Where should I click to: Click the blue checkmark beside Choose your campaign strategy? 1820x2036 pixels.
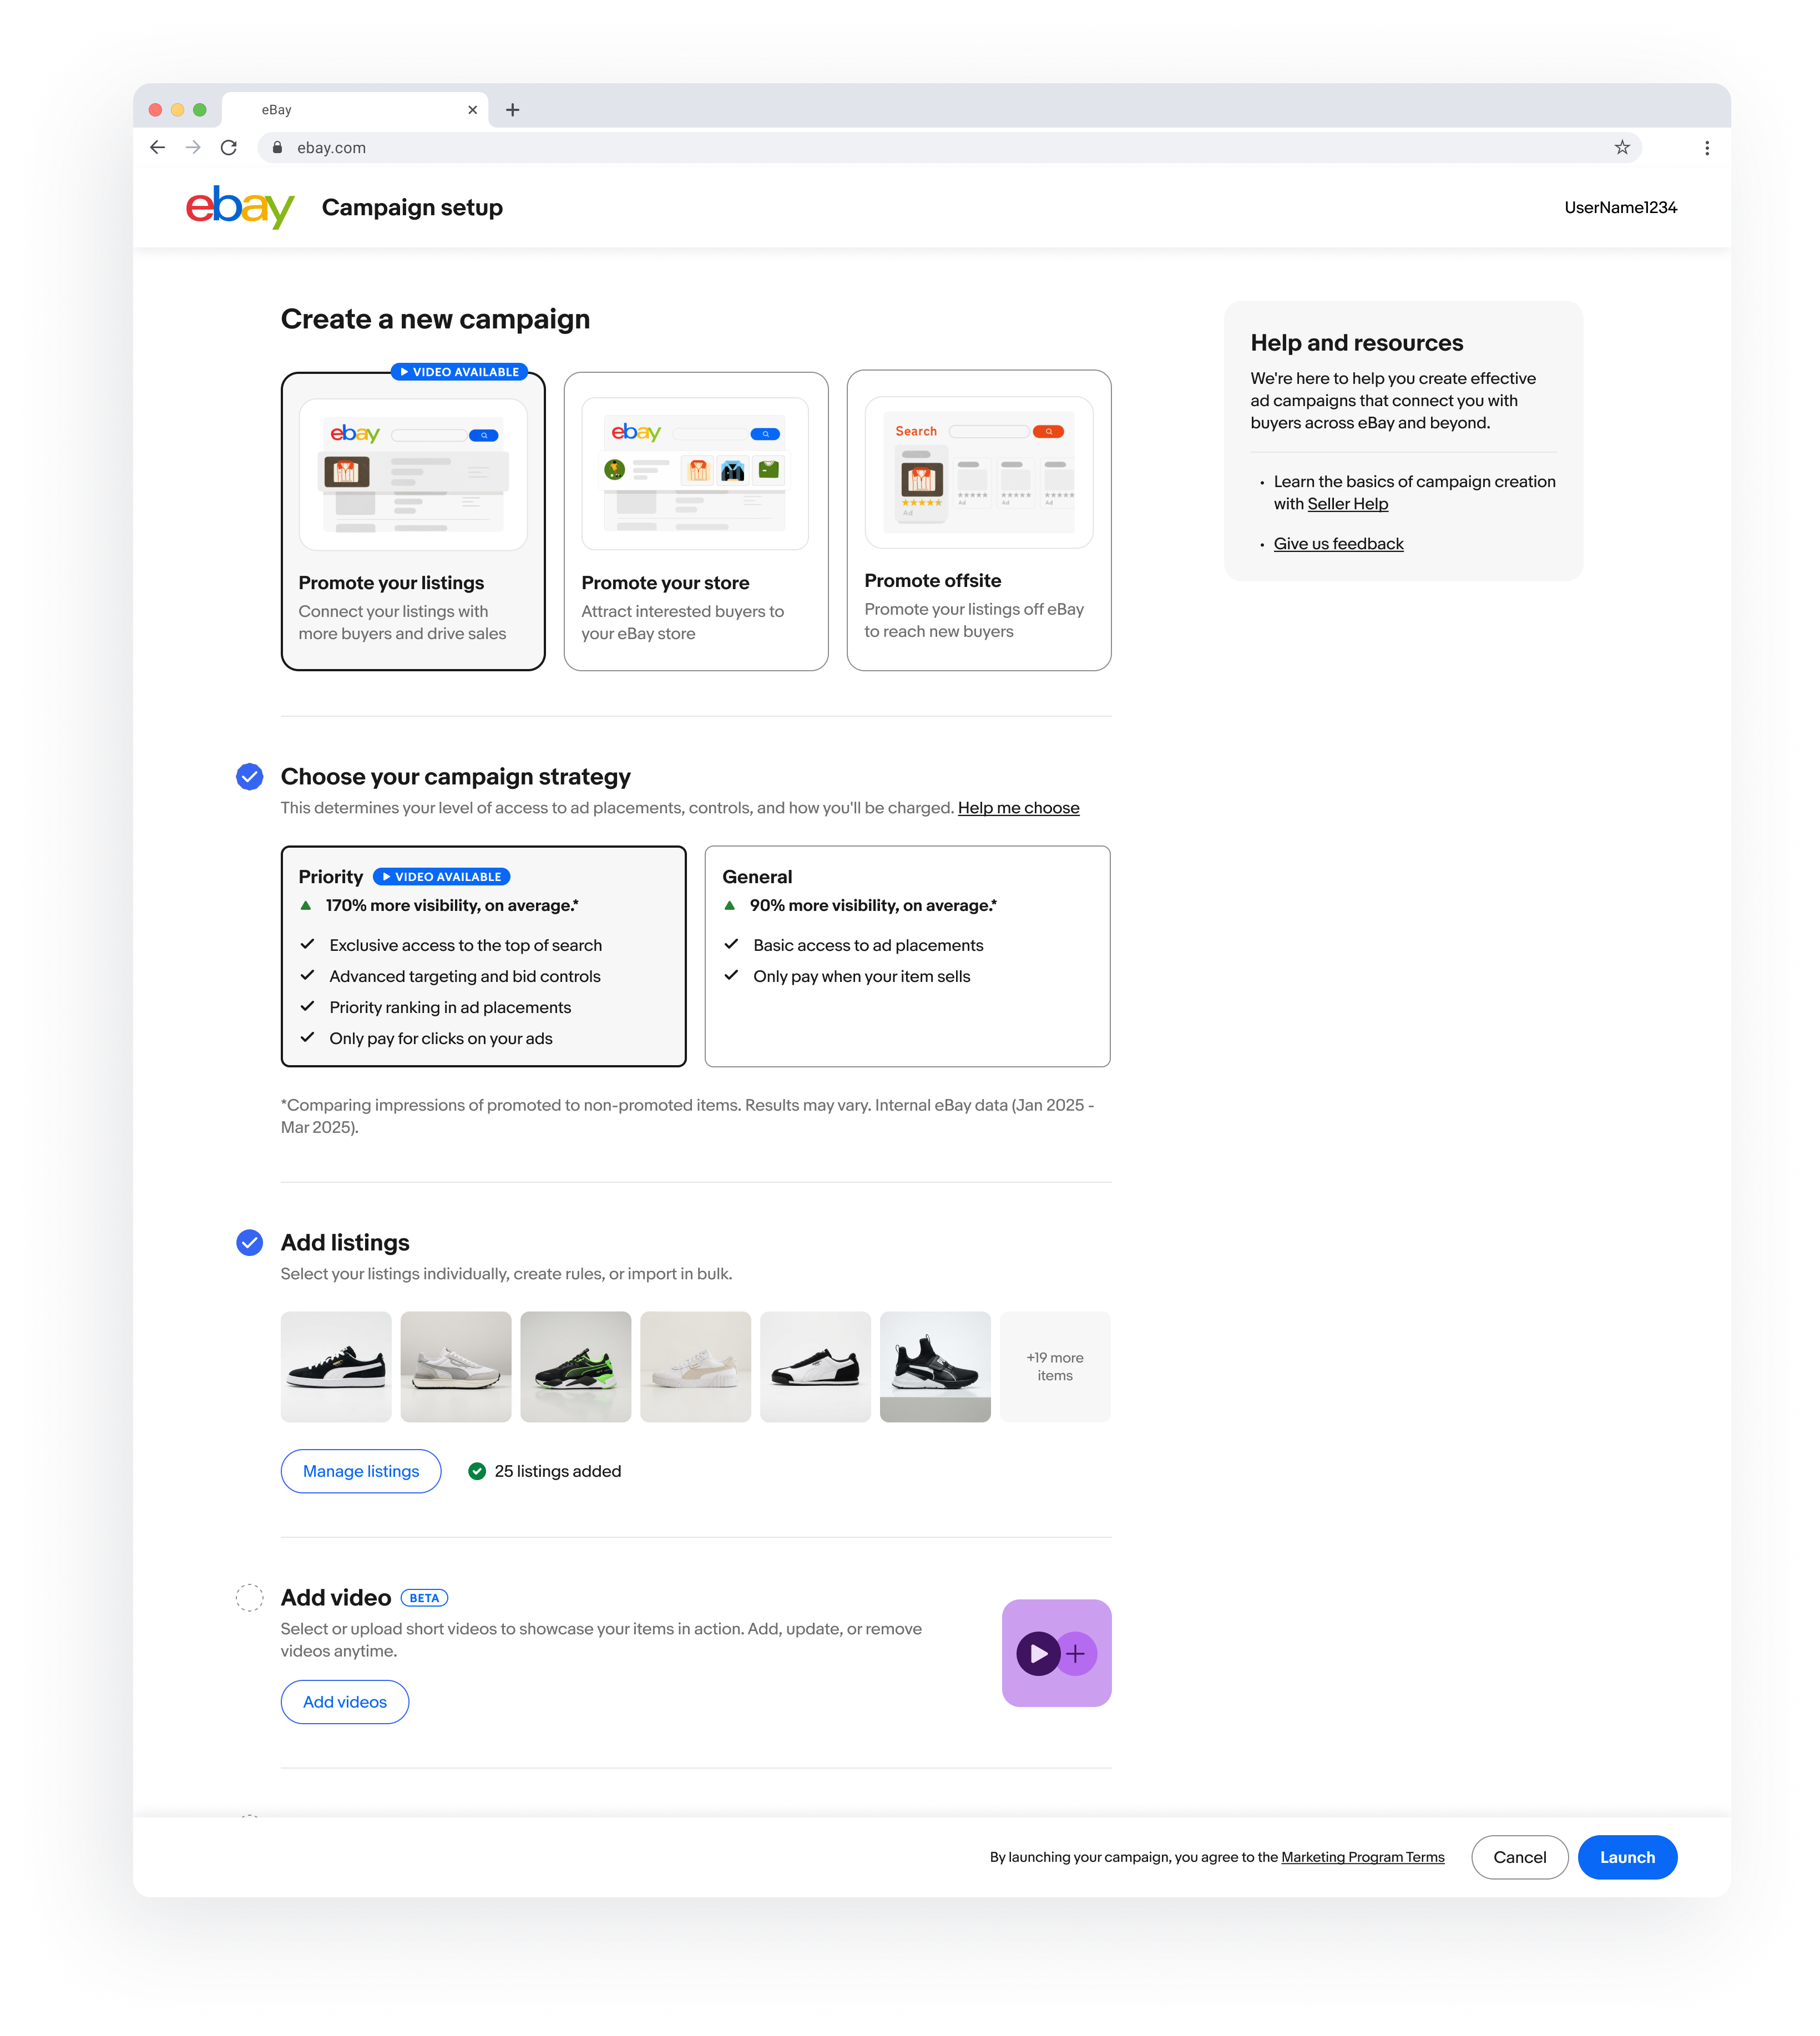pos(250,777)
